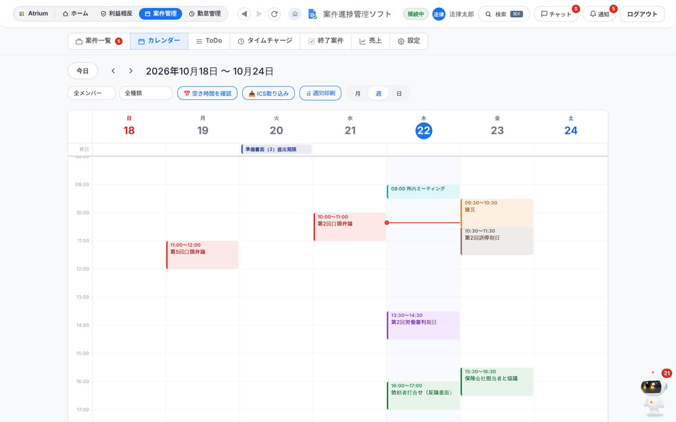Click the 接続中 status badge
The image size is (676, 422).
(x=416, y=14)
